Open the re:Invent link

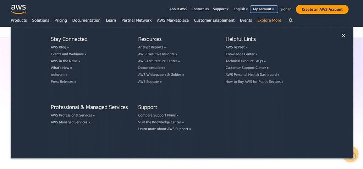point(59,75)
